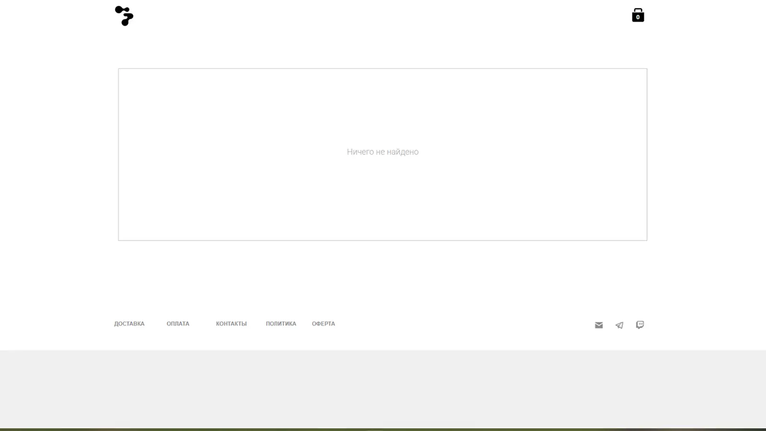
Task: Contact the shop via the mail icon
Action: coord(598,325)
